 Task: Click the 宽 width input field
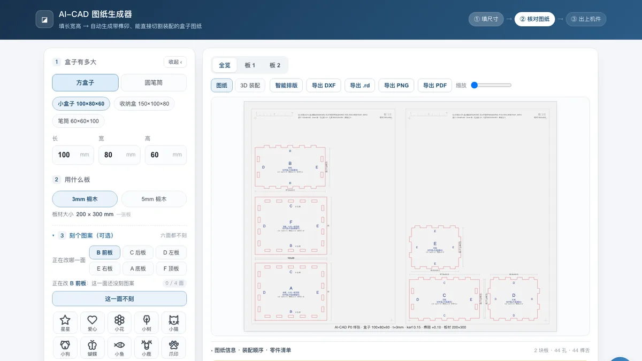coord(119,155)
